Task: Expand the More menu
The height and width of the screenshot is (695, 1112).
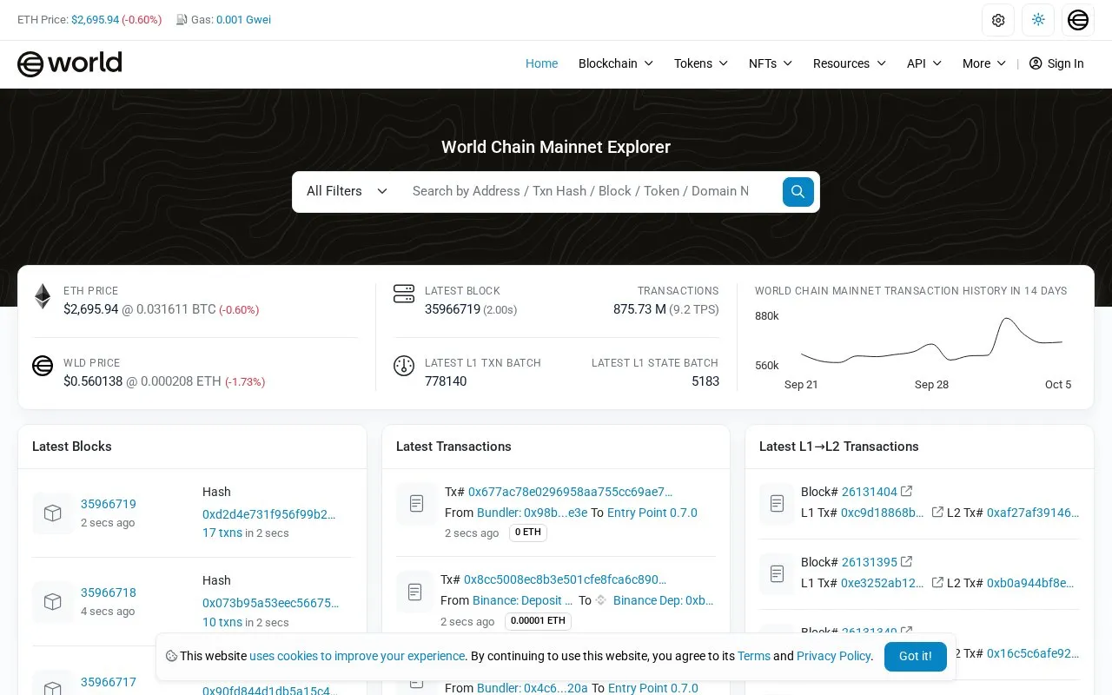Action: (984, 63)
